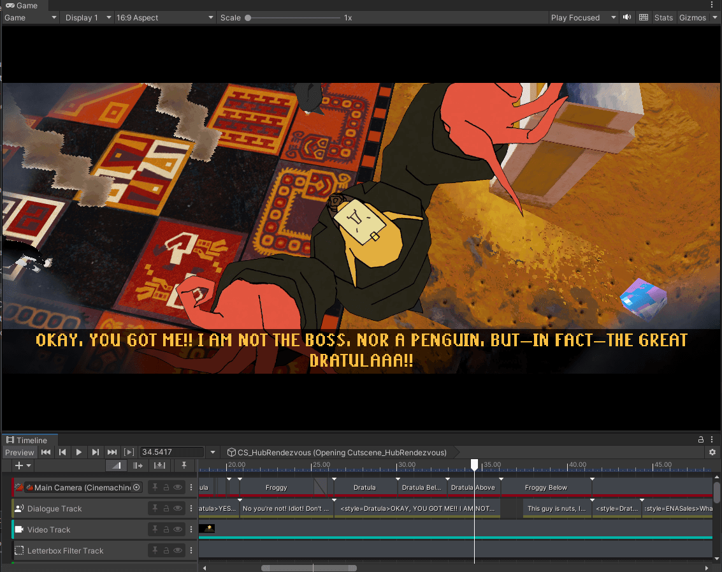Jump to end of timeline
Viewport: 722px width, 572px height.
pos(112,452)
